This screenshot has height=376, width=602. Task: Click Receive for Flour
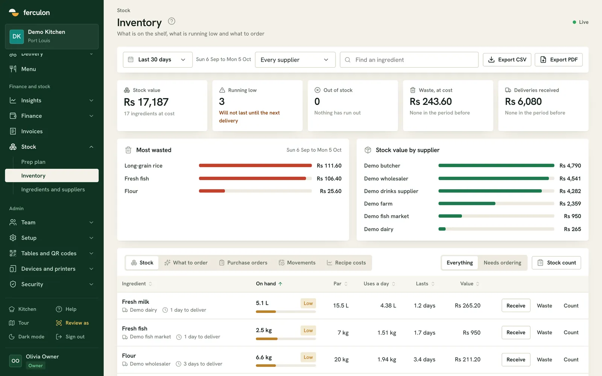pos(516,359)
